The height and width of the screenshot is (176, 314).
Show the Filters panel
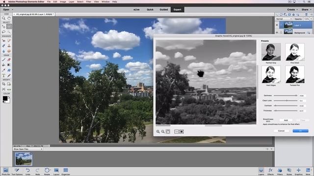coord(280,171)
